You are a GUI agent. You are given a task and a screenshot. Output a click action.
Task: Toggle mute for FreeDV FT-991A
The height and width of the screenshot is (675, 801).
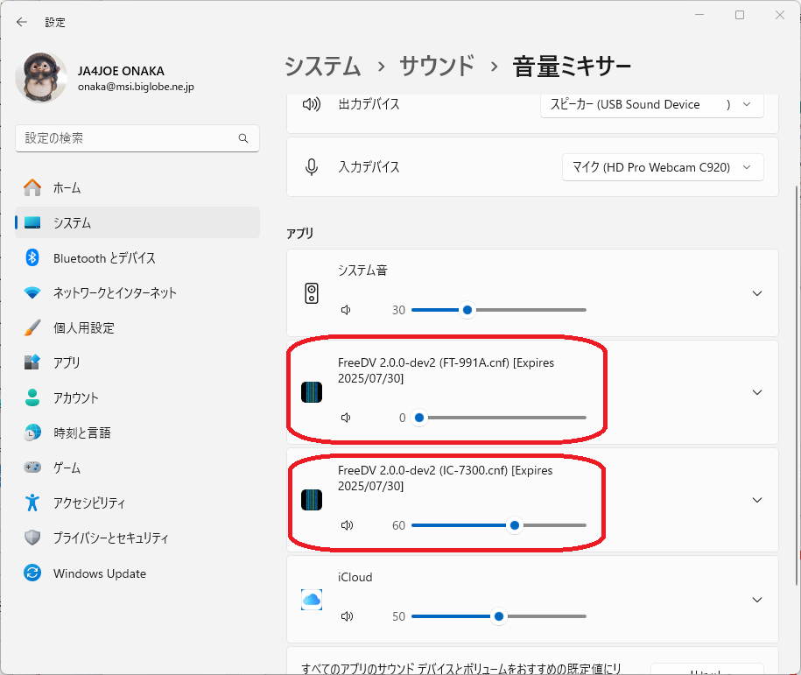(346, 418)
